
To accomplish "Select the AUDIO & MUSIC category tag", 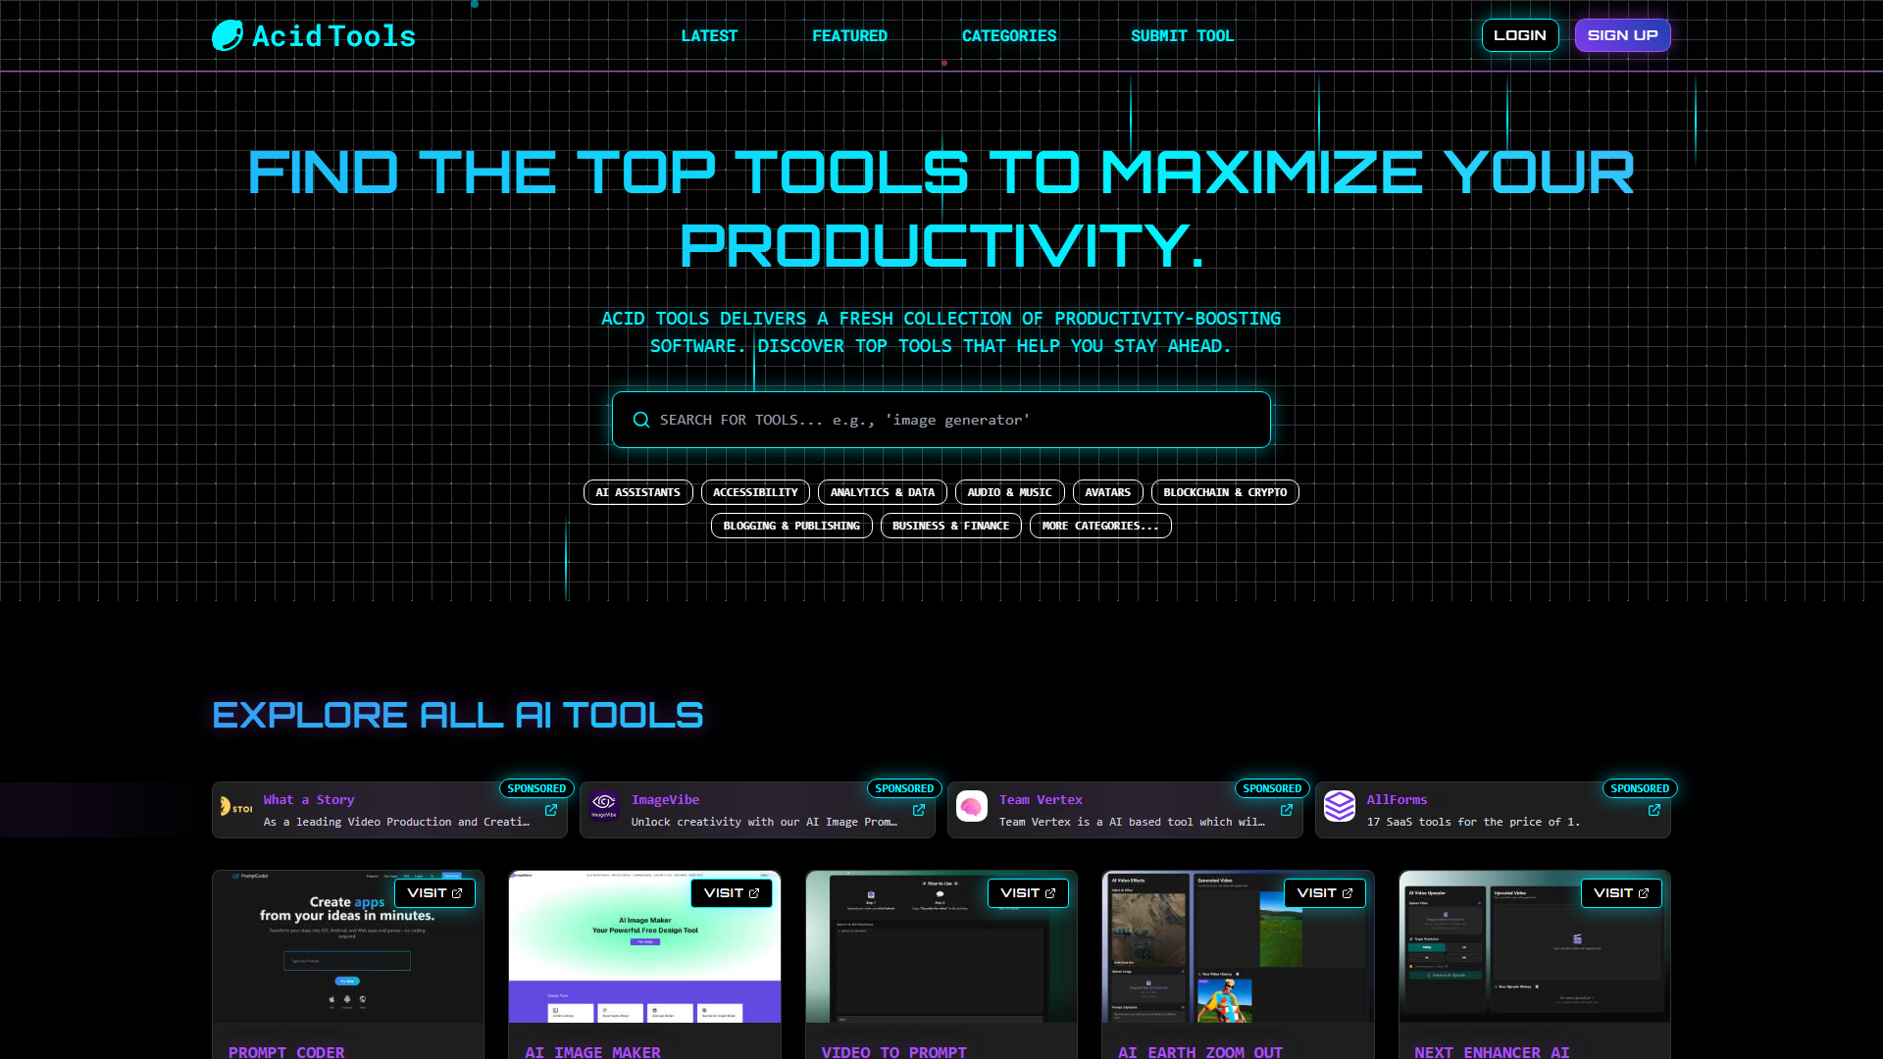I will point(1010,492).
